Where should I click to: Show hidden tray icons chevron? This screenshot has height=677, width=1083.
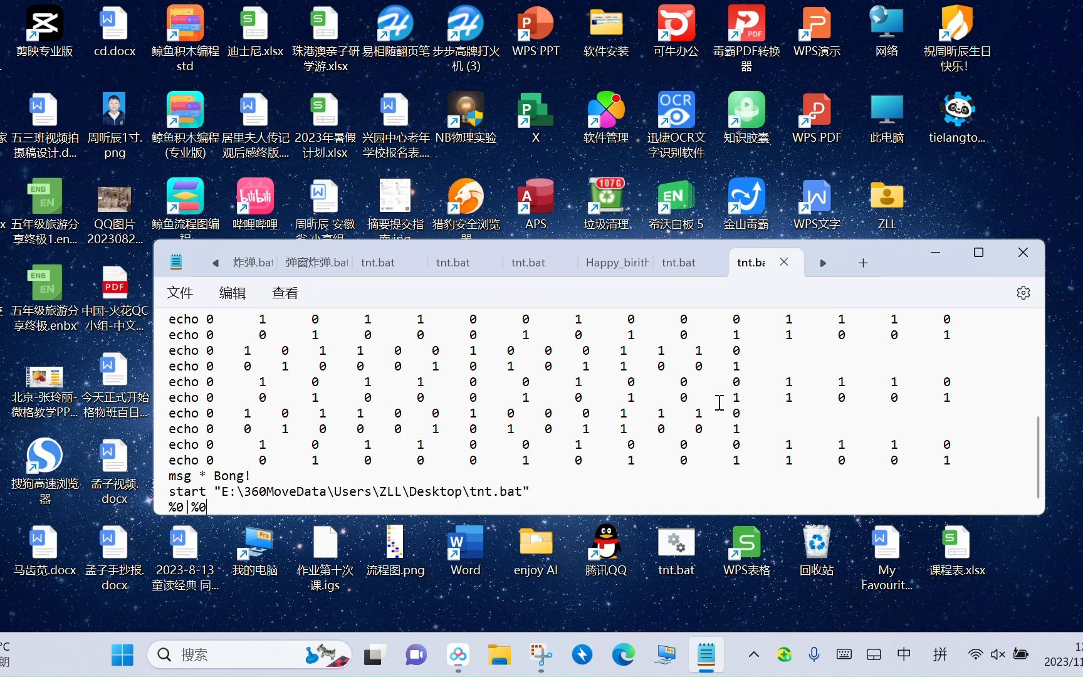(x=754, y=655)
